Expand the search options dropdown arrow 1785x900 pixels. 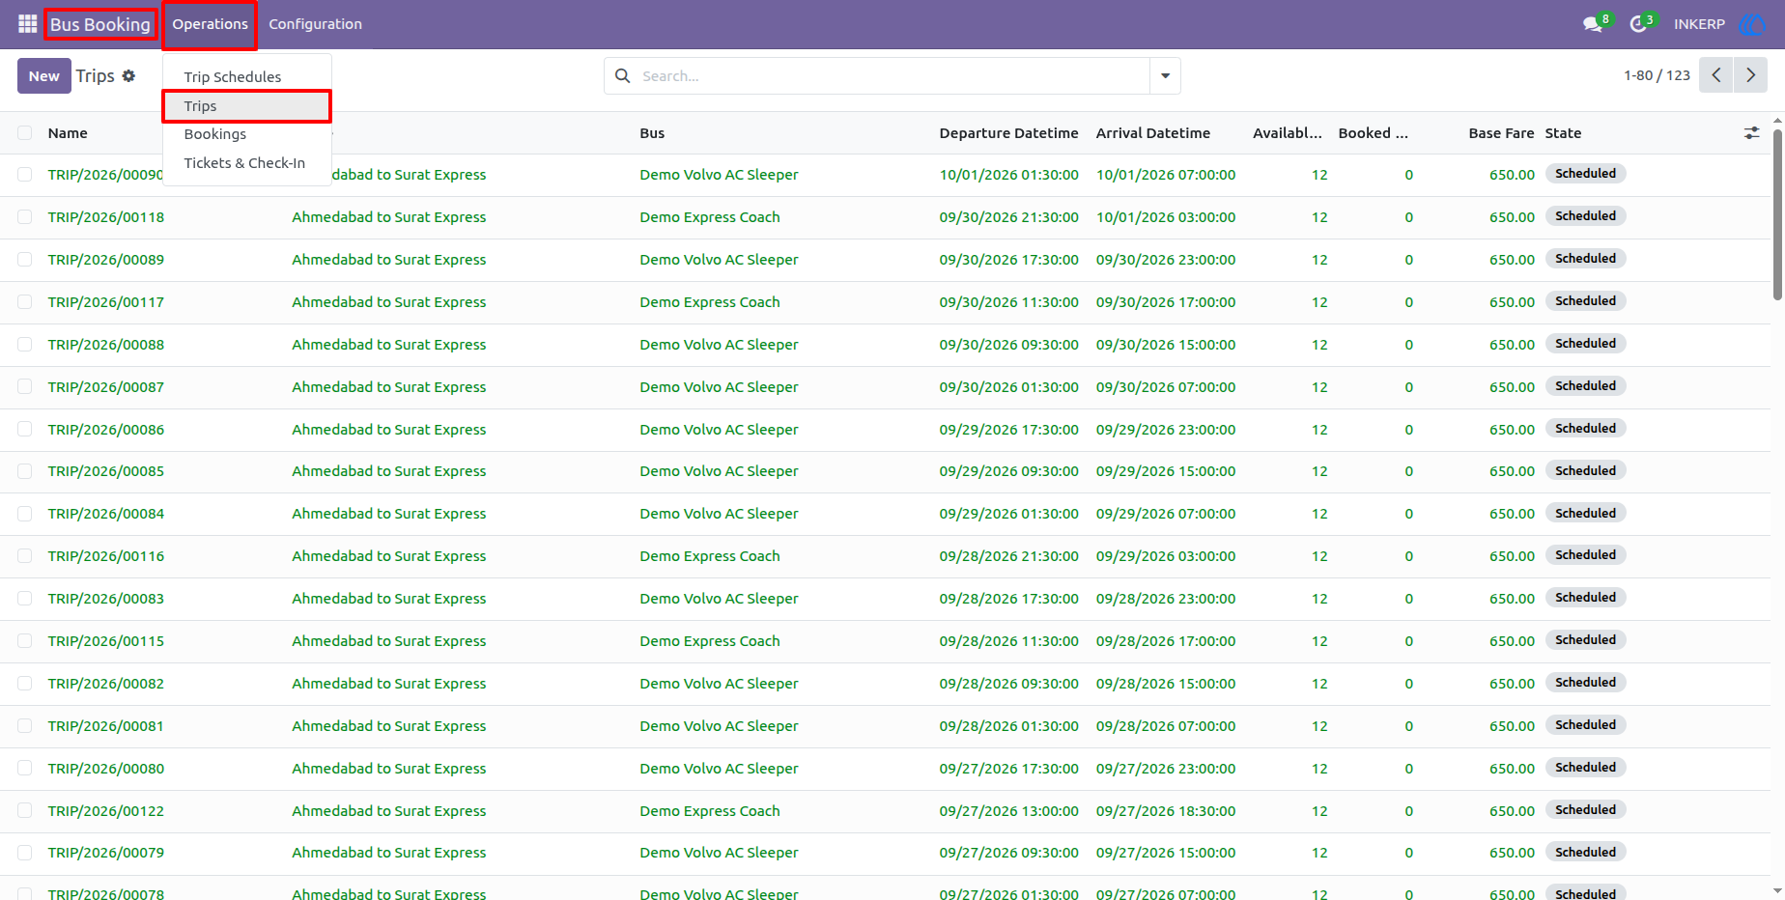[1165, 75]
